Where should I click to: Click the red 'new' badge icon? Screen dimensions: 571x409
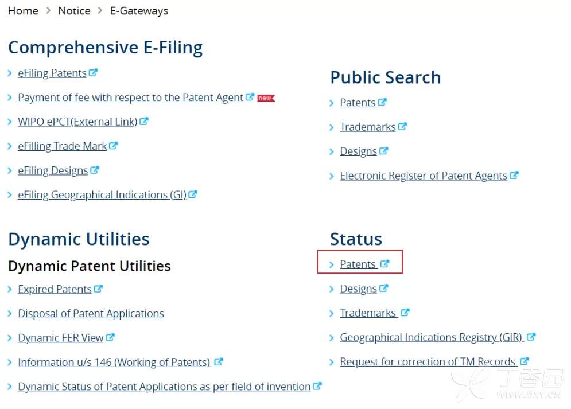pos(266,98)
